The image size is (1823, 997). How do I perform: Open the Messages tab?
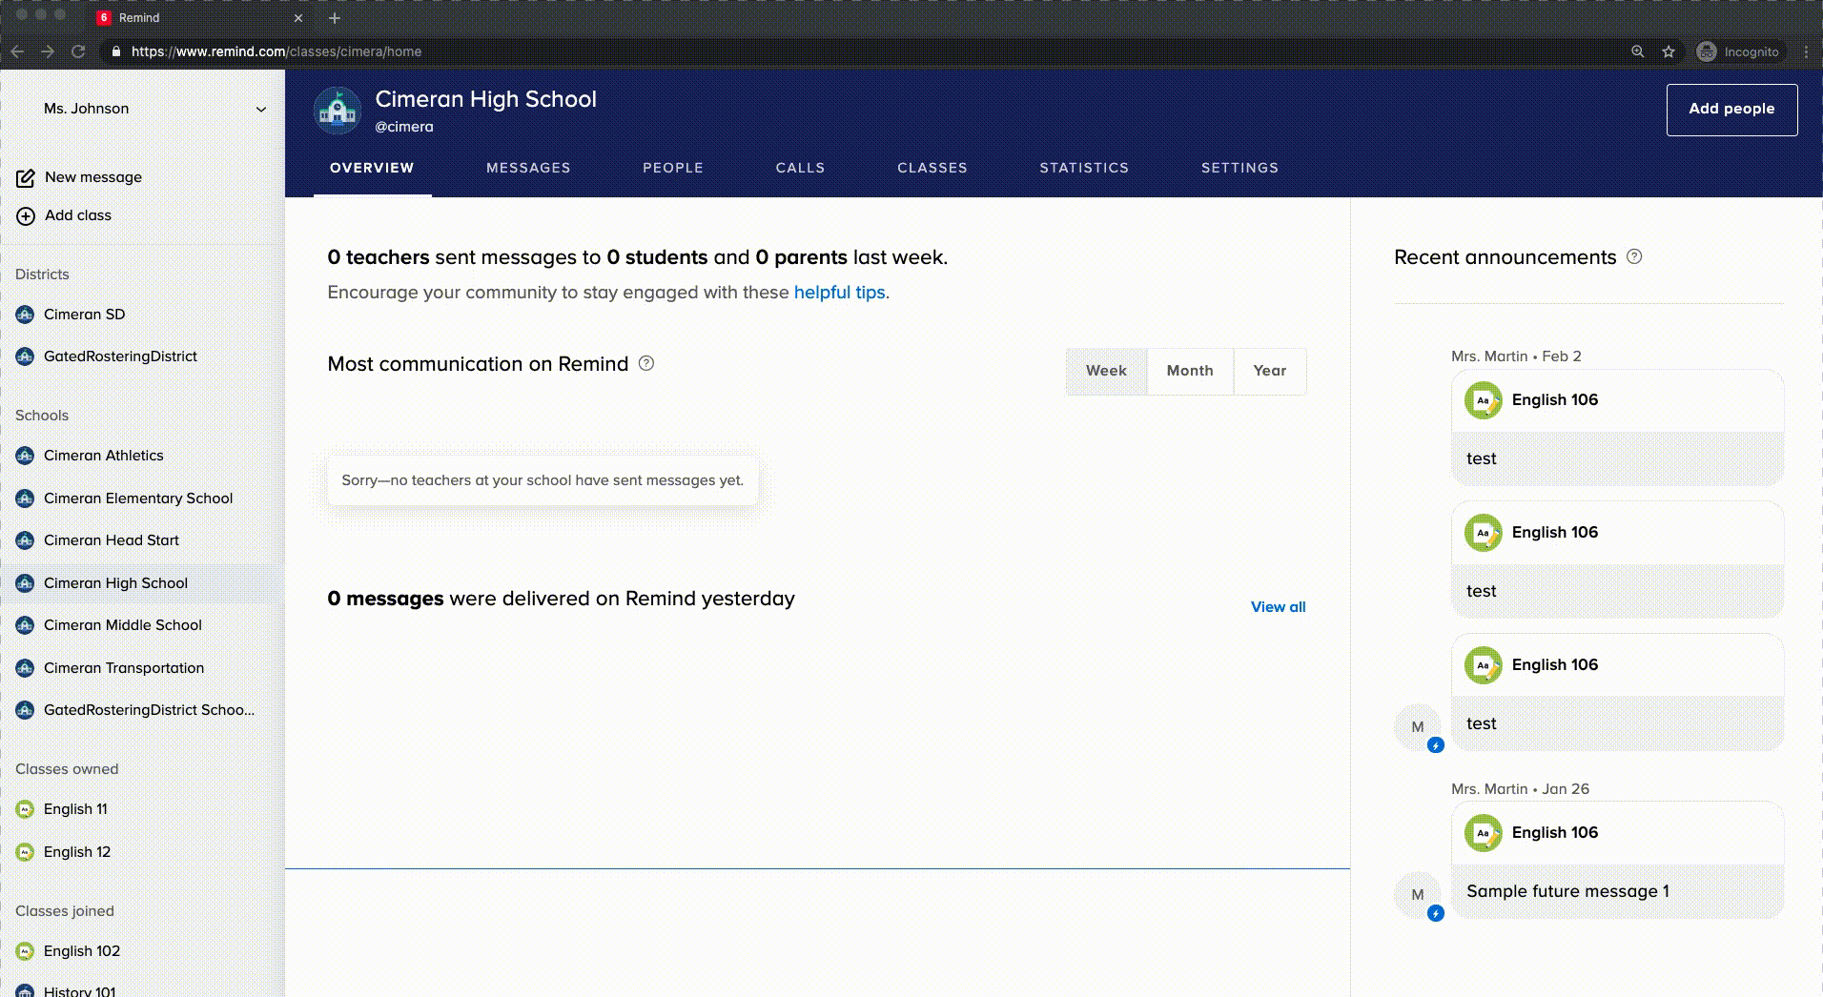pyautogui.click(x=528, y=167)
